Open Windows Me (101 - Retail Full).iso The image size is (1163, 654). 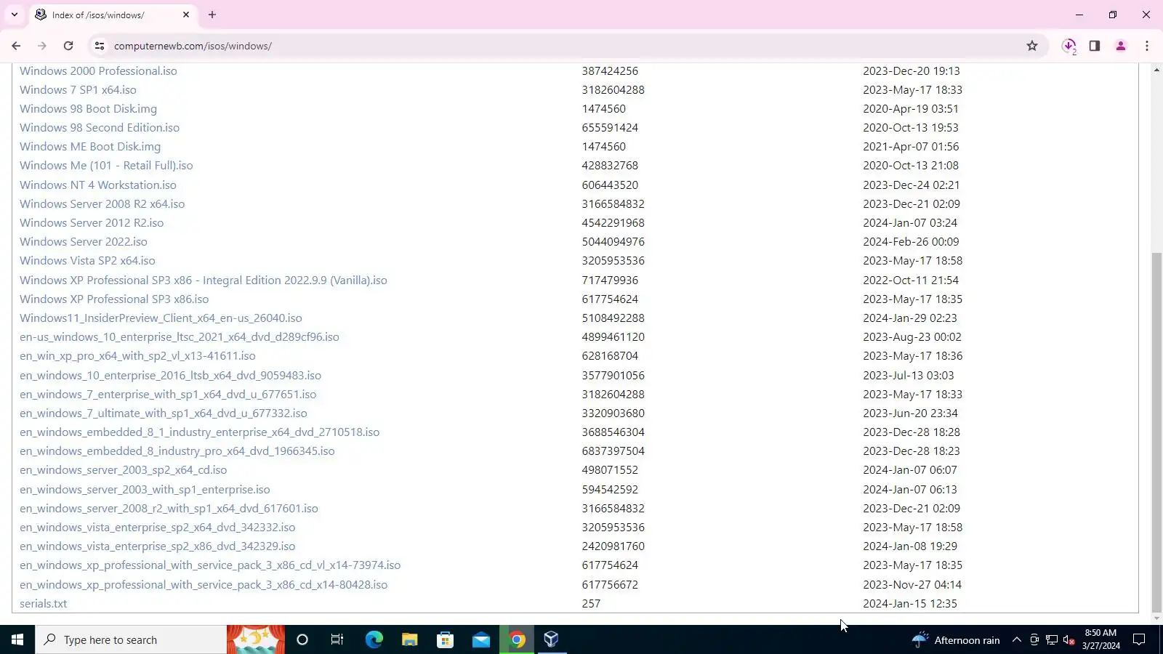[106, 166]
